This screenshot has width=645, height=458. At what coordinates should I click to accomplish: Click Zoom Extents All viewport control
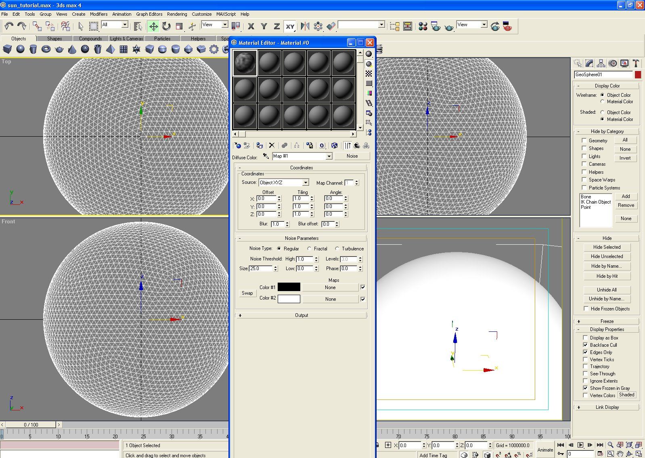(x=639, y=445)
